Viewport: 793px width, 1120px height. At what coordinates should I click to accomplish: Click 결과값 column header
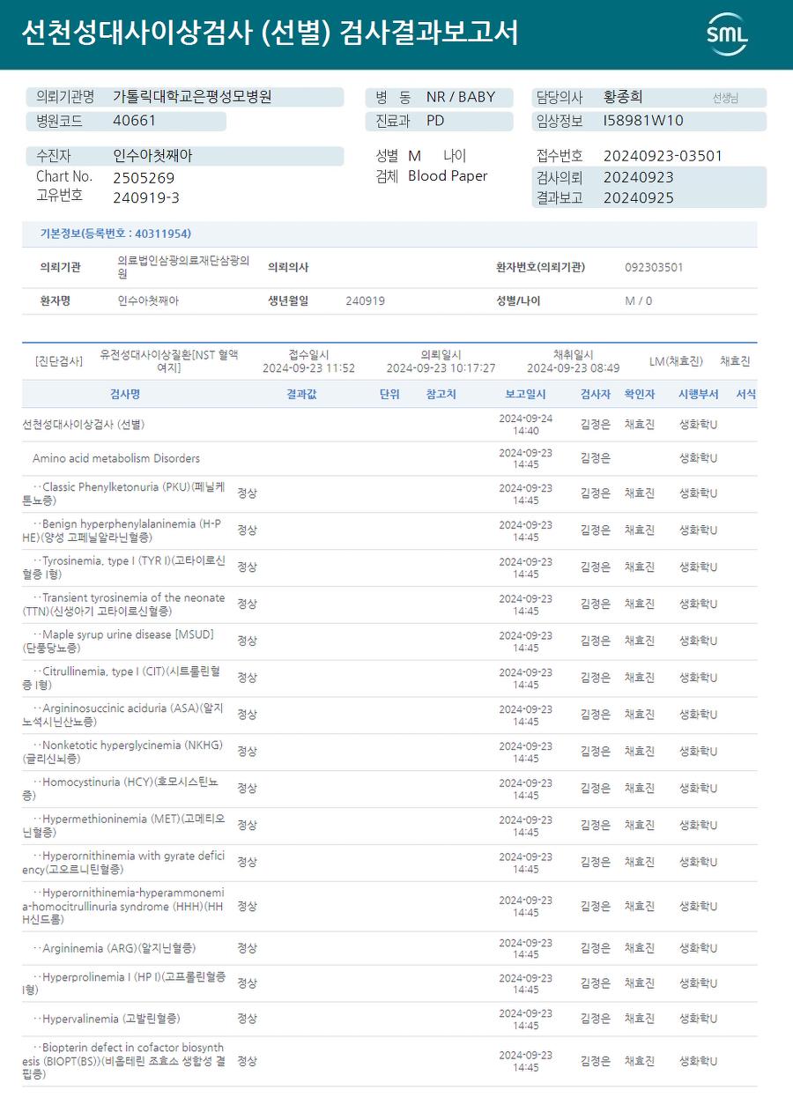click(x=301, y=394)
